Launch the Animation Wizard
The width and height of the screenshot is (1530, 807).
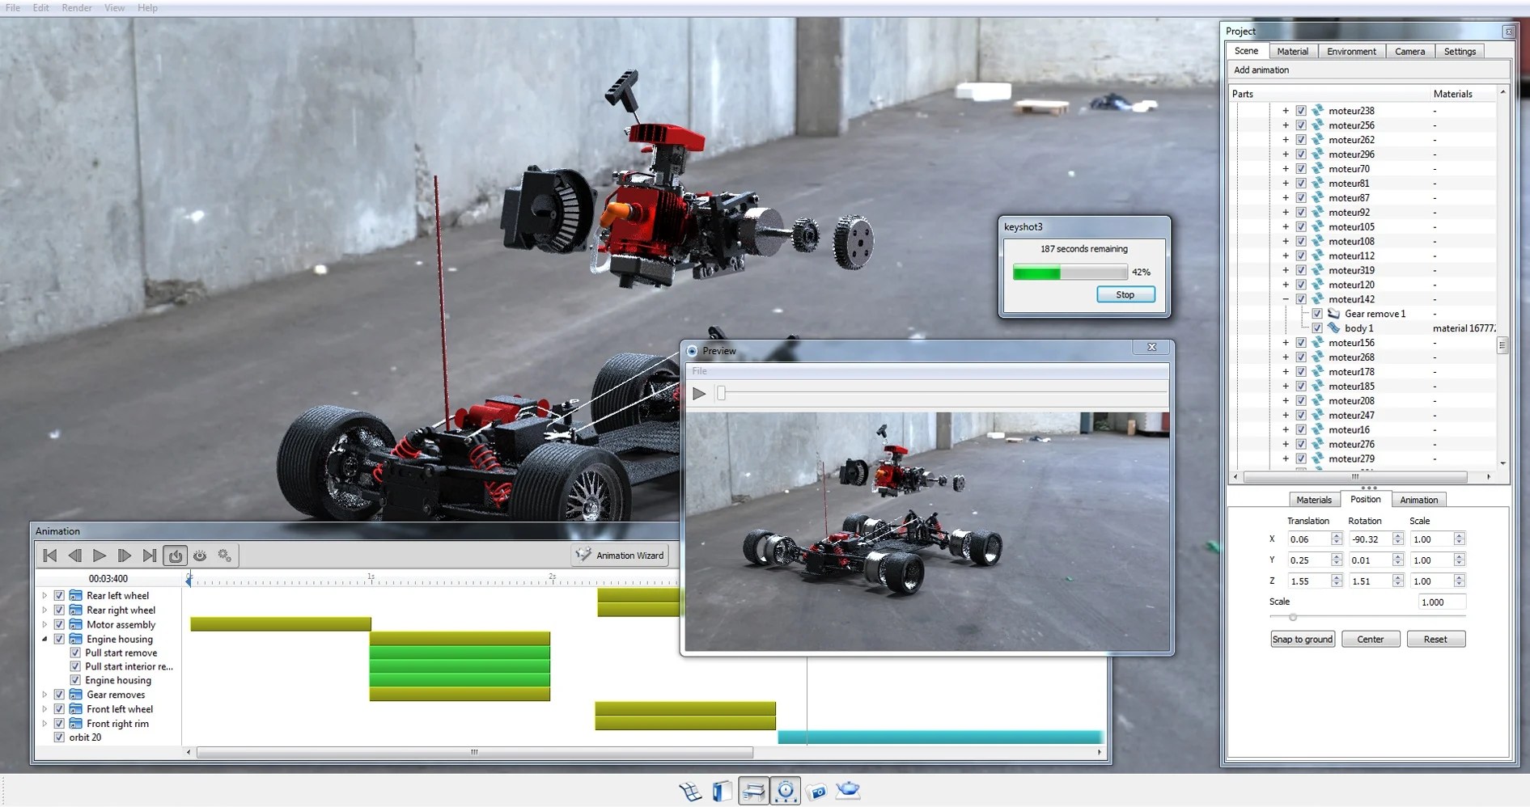(x=621, y=556)
